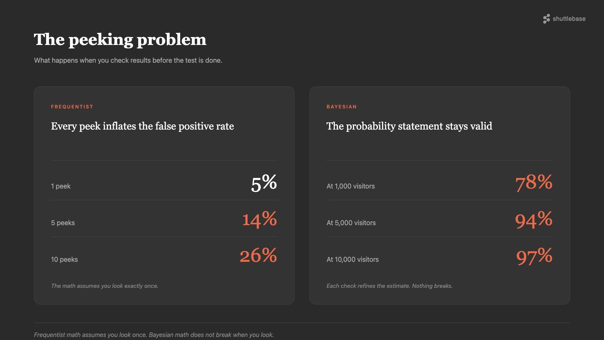Viewport: 604px width, 340px height.
Task: Select note Each check refines the estimate
Action: tap(390, 286)
